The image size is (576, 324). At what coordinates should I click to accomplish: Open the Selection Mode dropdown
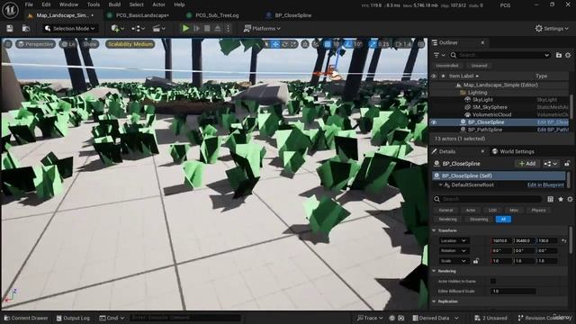point(69,28)
